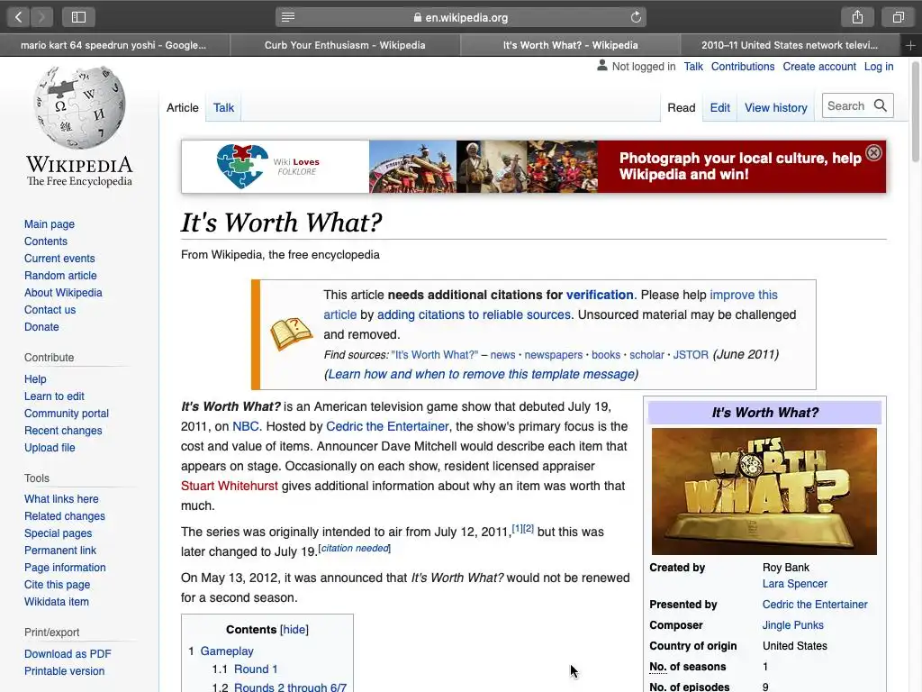The height and width of the screenshot is (692, 922).
Task: Jump to Gameplay section in Contents
Action: point(227,651)
